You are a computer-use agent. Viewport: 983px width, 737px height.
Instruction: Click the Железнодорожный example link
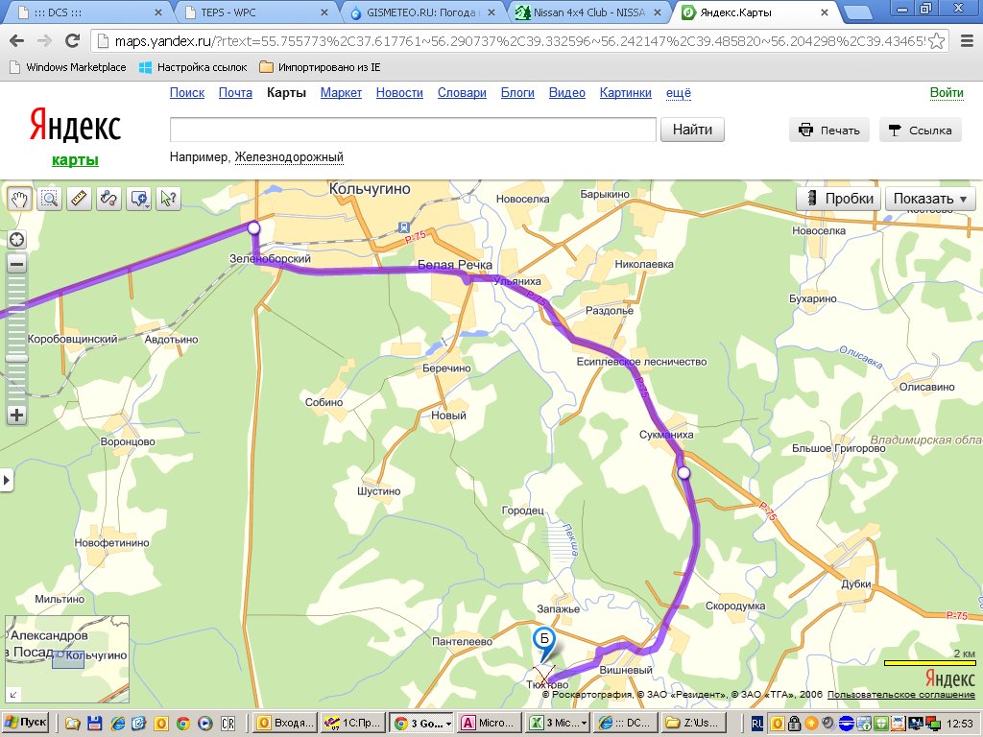click(289, 156)
